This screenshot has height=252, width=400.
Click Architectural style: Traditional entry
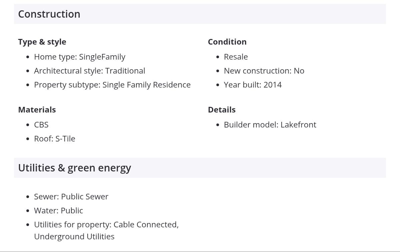[90, 71]
